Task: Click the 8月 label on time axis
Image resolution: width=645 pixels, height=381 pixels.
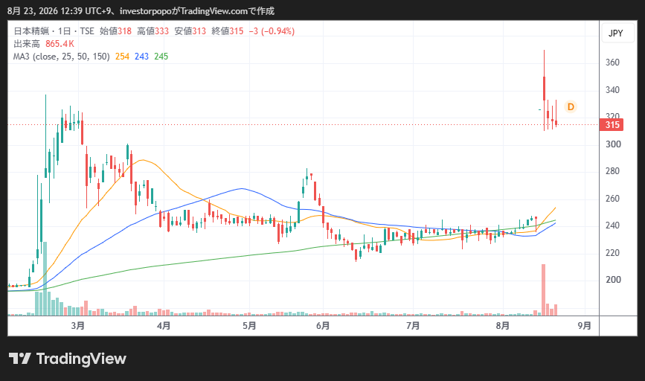Action: click(x=503, y=326)
